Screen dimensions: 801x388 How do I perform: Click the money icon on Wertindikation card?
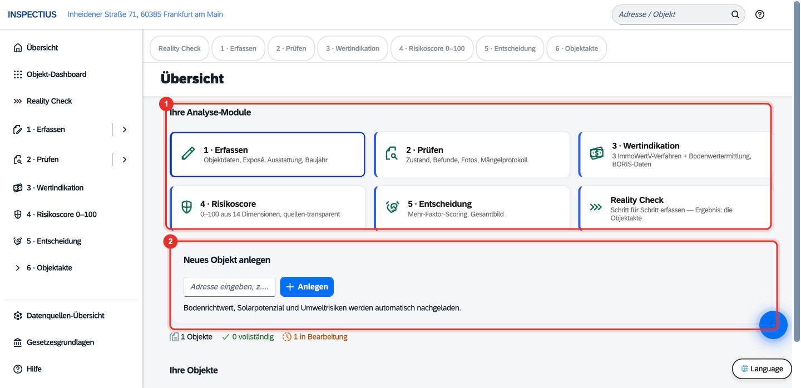pyautogui.click(x=597, y=154)
